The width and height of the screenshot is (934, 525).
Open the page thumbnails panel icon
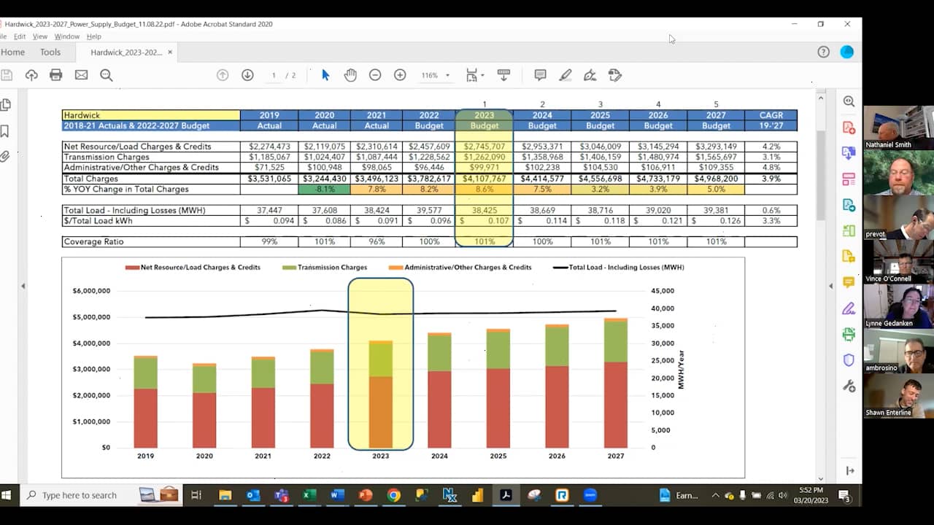(6, 105)
